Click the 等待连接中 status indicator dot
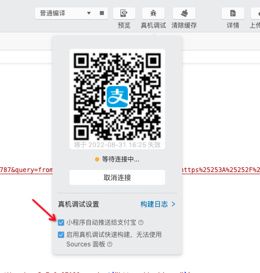The width and height of the screenshot is (260, 273). (97, 159)
